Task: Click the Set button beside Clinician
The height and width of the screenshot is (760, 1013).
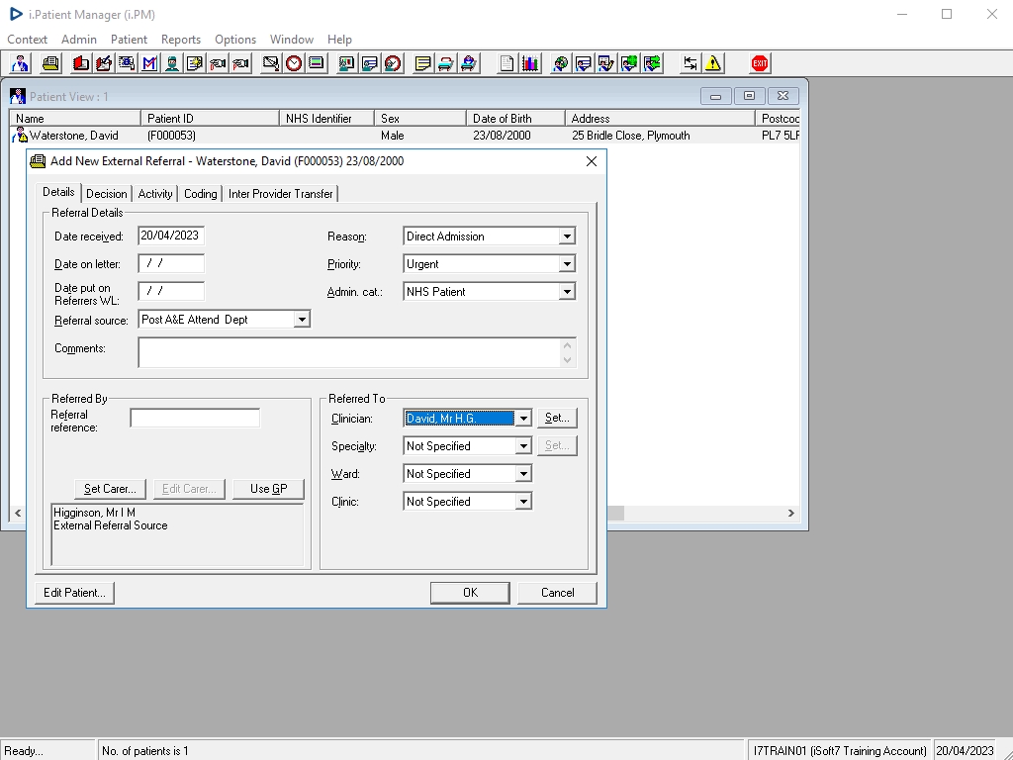Action: click(x=557, y=419)
